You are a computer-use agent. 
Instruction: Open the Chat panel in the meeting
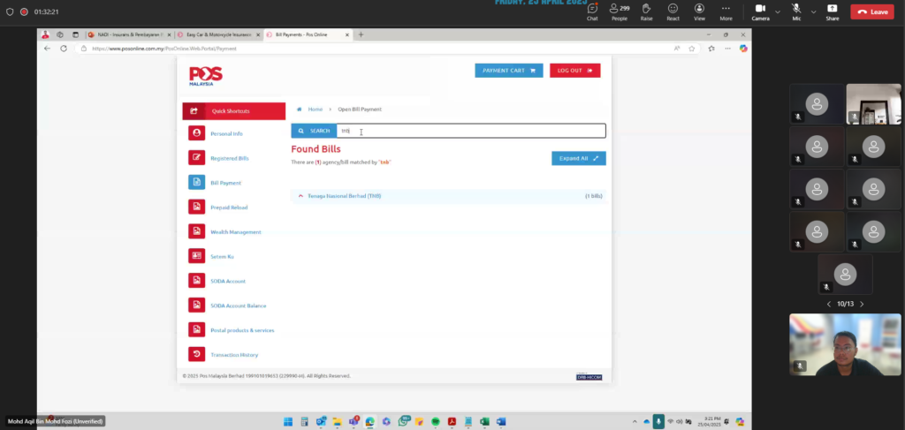coord(592,11)
